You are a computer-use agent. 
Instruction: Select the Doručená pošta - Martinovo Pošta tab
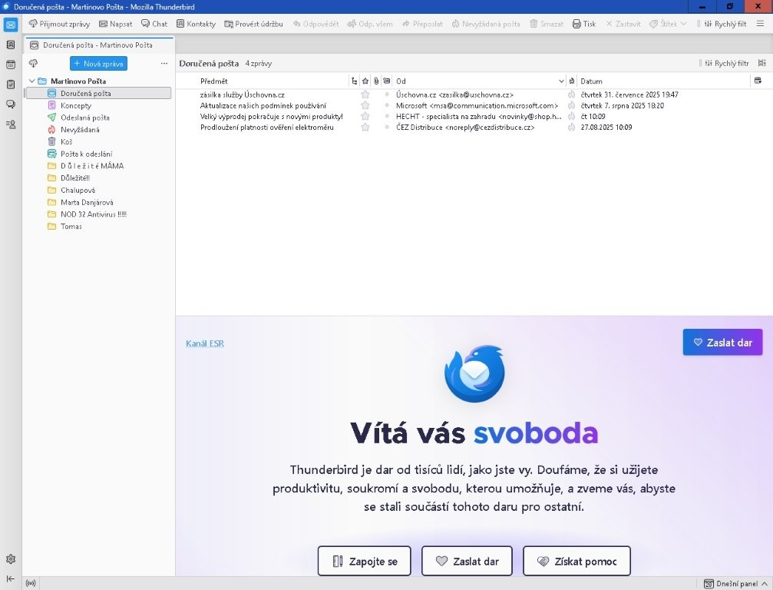tap(98, 45)
